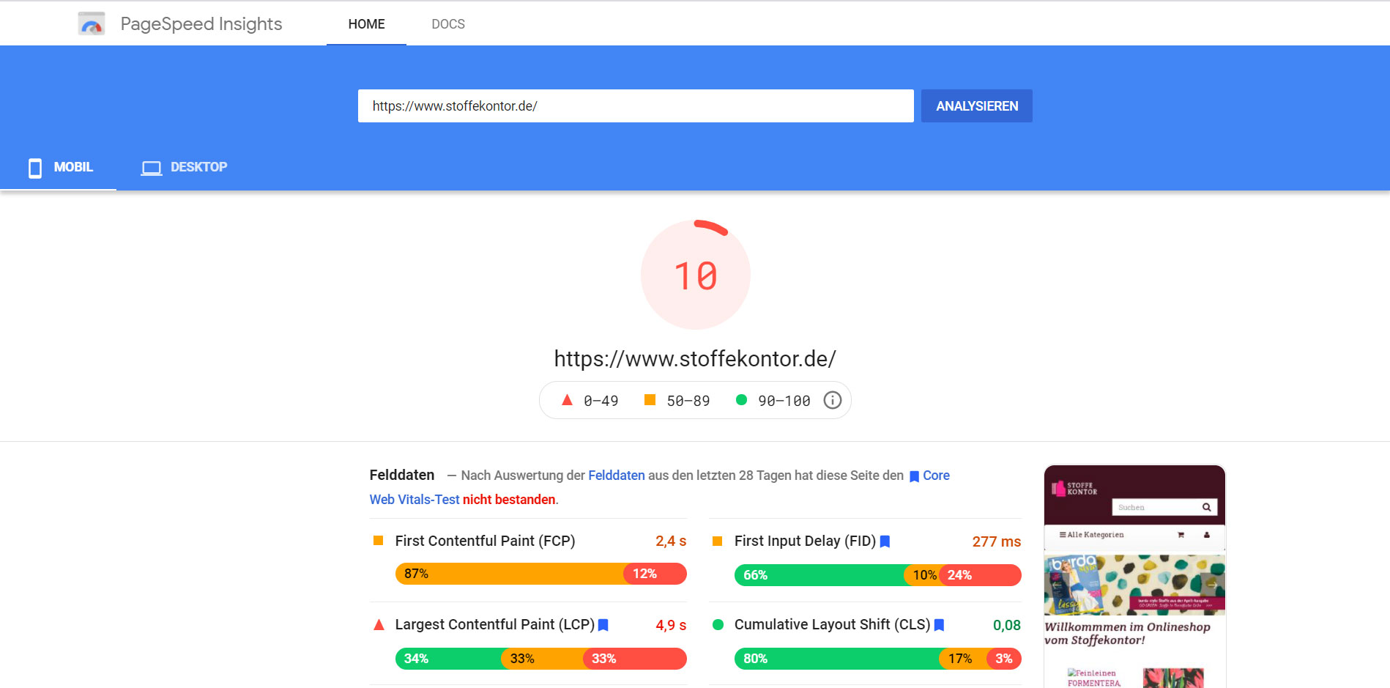The width and height of the screenshot is (1390, 688).
Task: Click the First Contentful Paint (FCP) label
Action: [485, 541]
